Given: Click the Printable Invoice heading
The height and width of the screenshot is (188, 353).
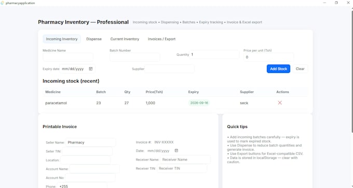Looking at the screenshot, I should pos(60,127).
